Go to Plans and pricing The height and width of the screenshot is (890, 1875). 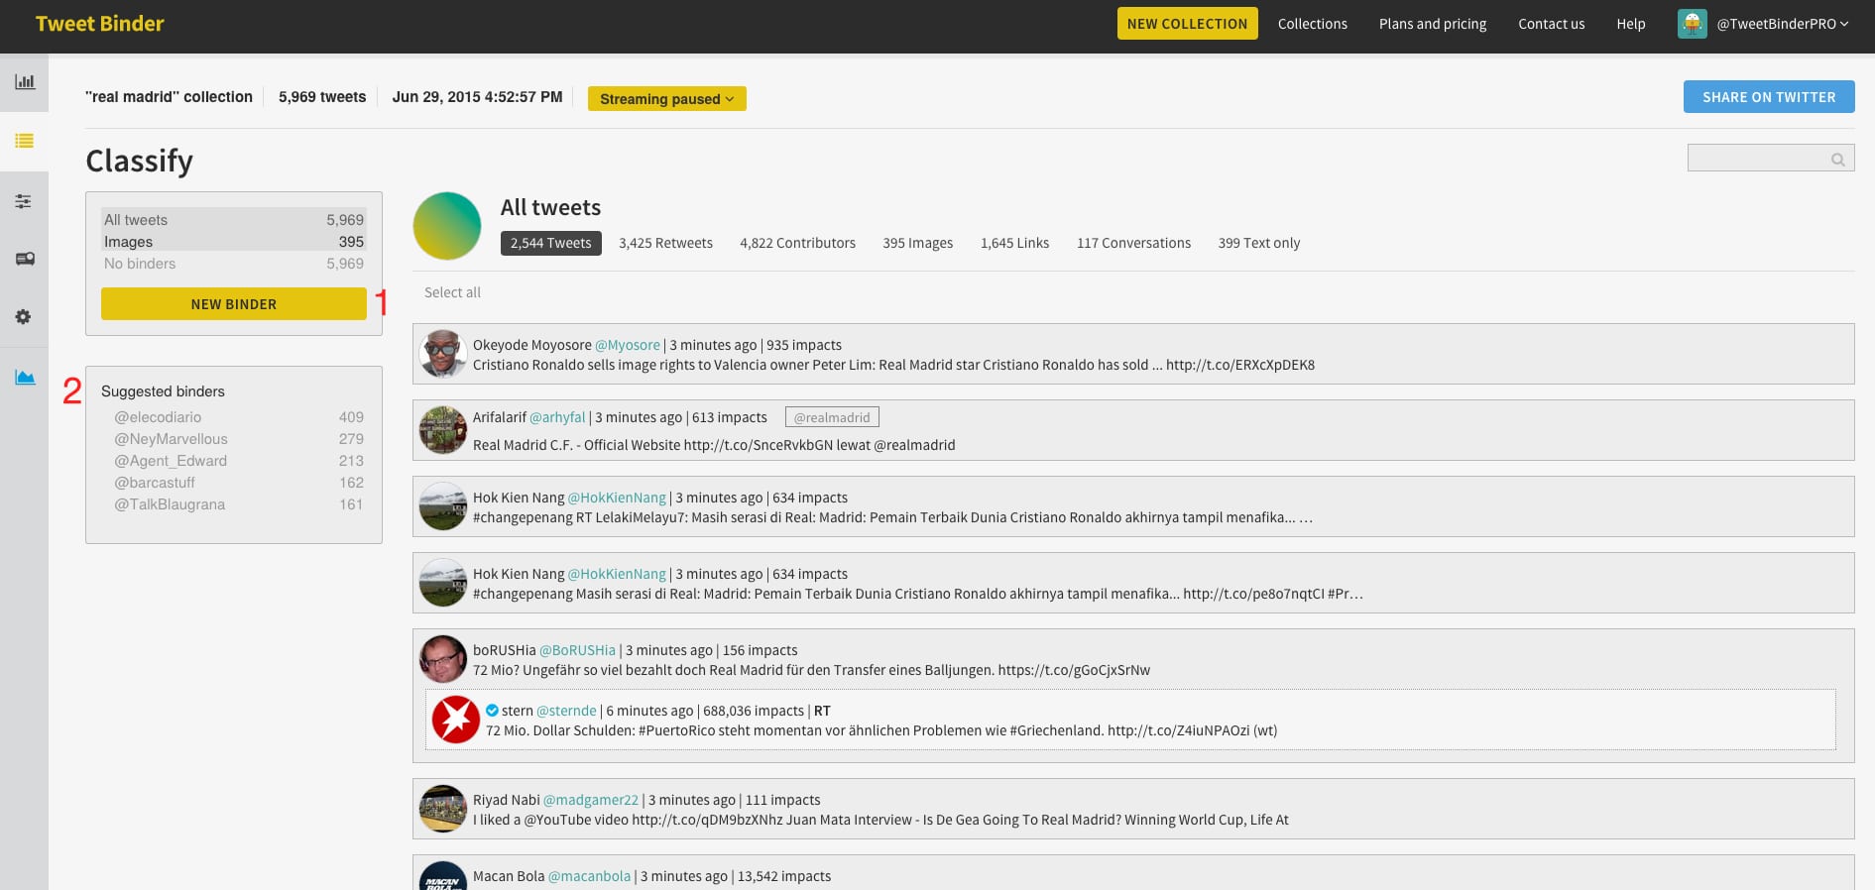(1433, 24)
